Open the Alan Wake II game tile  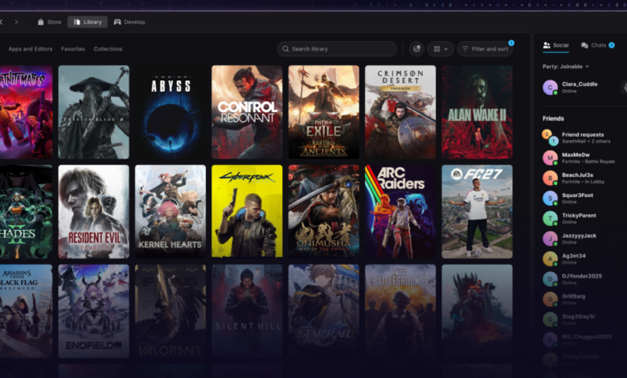point(477,112)
